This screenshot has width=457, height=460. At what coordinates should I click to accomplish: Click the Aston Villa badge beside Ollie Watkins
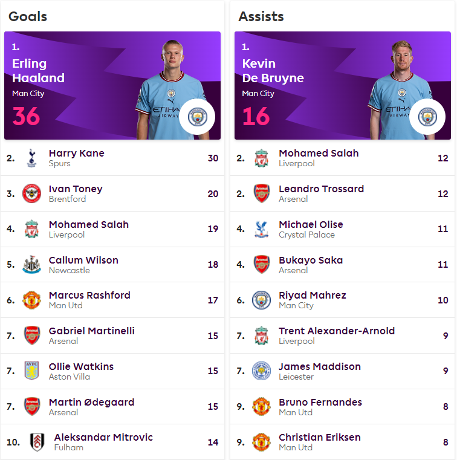coord(31,371)
